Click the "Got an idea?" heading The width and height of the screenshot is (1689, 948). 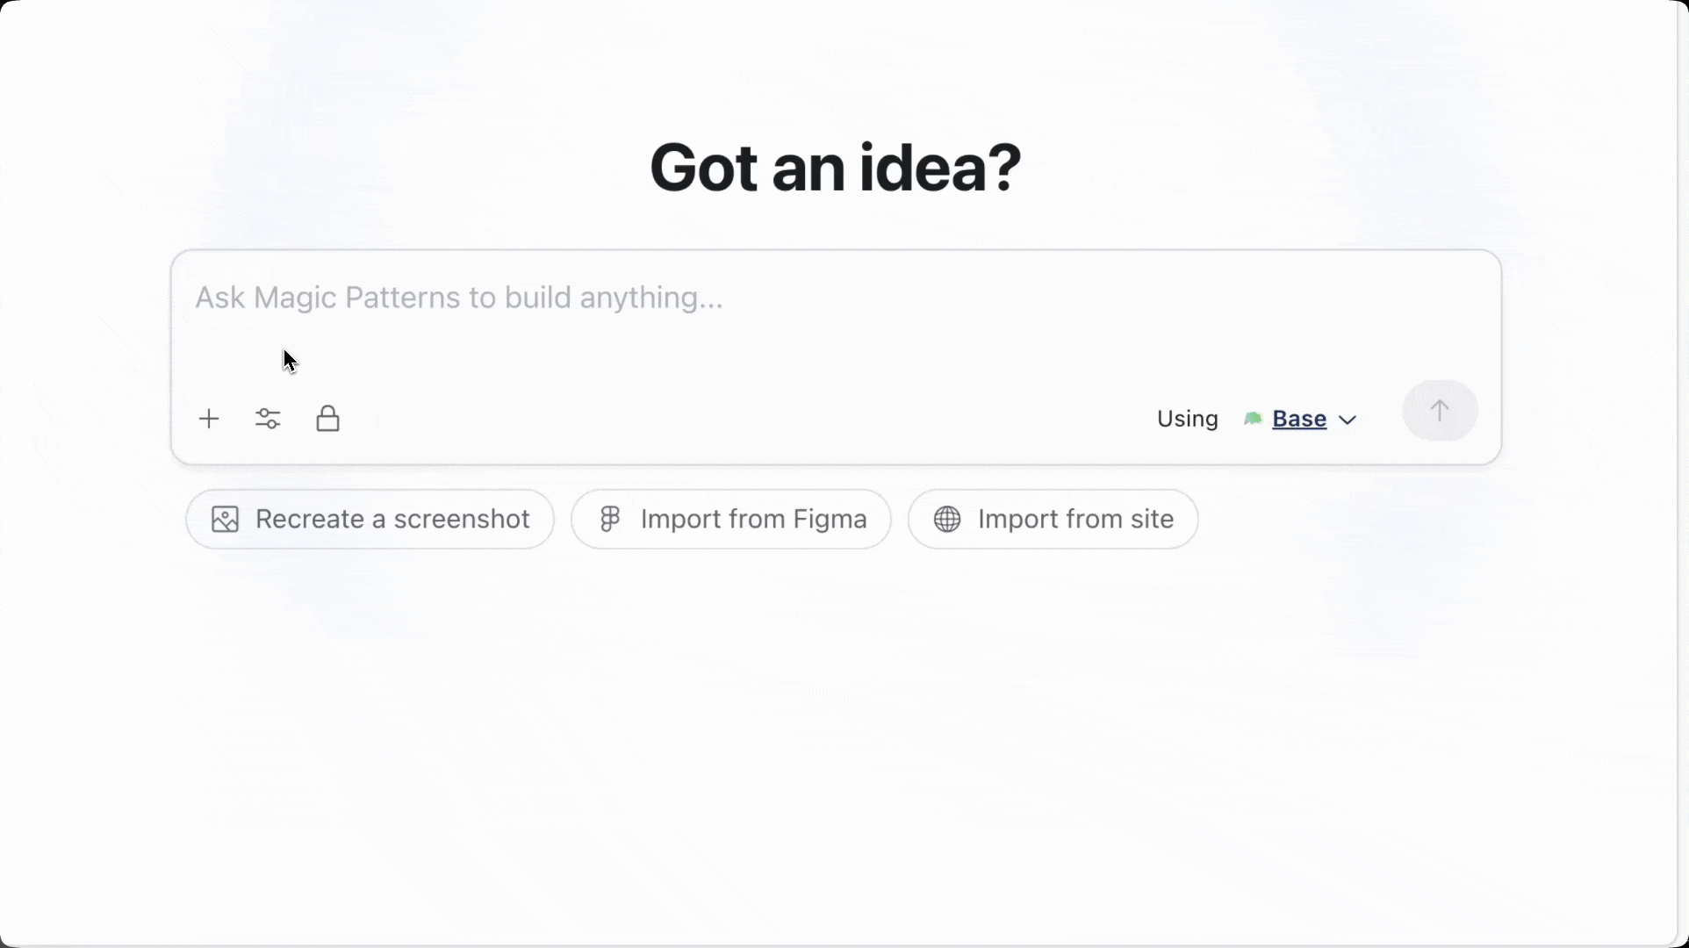[x=835, y=168]
